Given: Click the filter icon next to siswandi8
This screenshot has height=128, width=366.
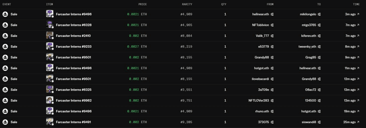Looking at the screenshot, I should pos(319,122).
